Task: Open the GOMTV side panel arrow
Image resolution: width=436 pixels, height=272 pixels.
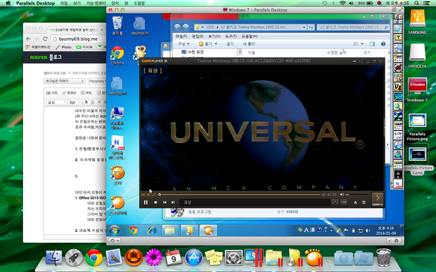Action: (x=378, y=199)
